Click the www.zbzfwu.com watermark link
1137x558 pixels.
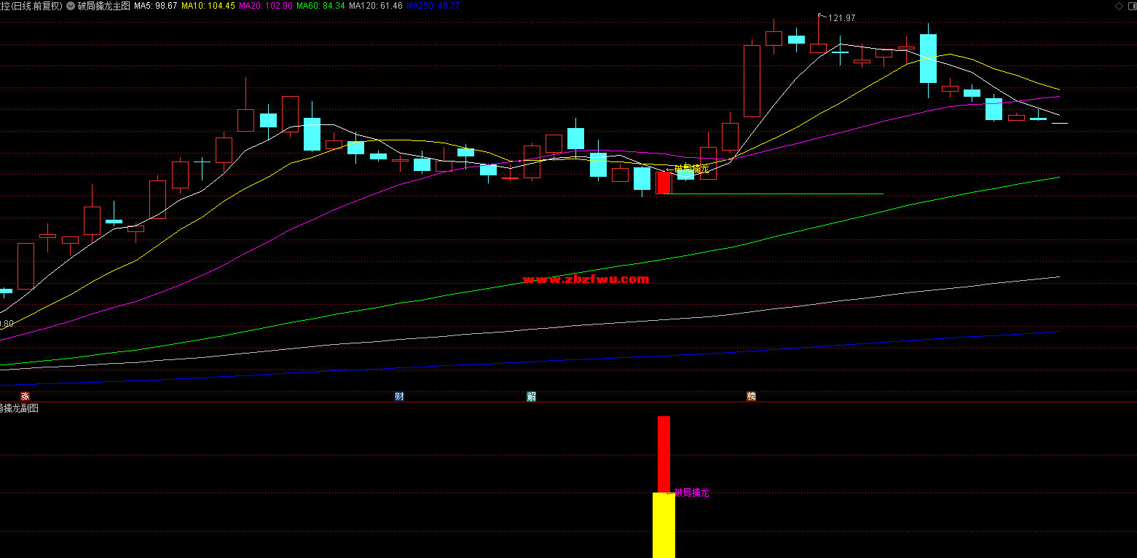(586, 279)
